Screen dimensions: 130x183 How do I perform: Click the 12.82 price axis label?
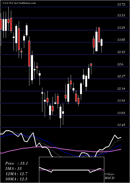(x=121, y=52)
